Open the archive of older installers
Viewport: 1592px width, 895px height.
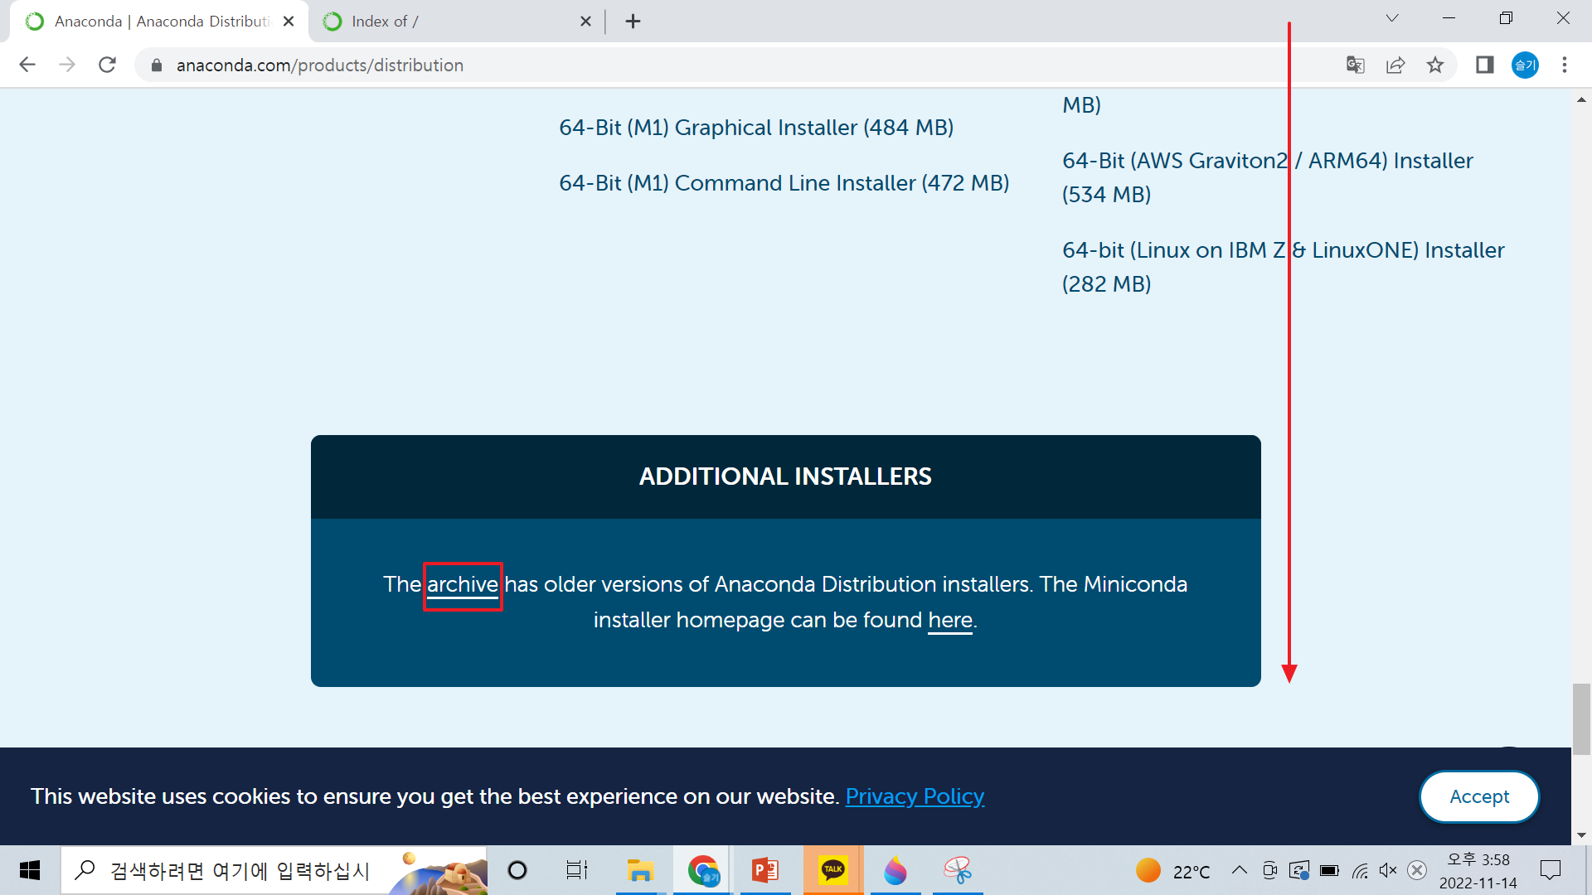[463, 585]
